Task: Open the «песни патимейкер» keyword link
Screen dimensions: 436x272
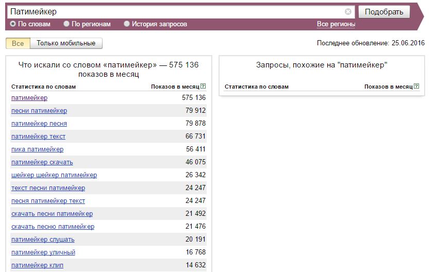Action: click(39, 111)
